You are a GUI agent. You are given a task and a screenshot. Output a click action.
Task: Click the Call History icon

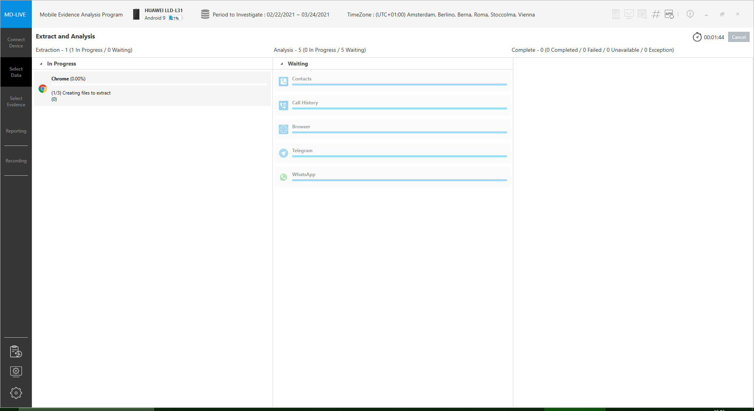tap(284, 105)
